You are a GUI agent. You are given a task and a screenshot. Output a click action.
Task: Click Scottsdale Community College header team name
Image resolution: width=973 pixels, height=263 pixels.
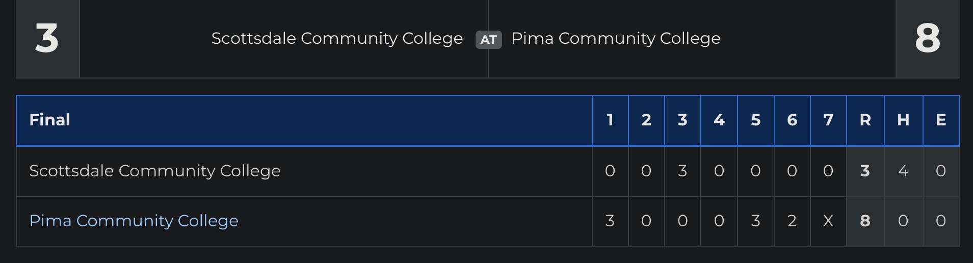pos(337,38)
